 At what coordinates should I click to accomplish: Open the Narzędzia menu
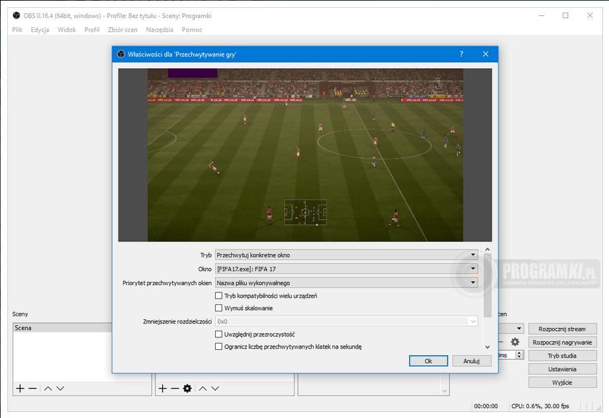point(160,30)
